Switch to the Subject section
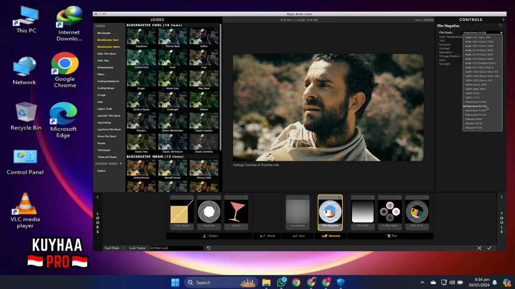Viewport: 515px width, 289px height. 210,236
